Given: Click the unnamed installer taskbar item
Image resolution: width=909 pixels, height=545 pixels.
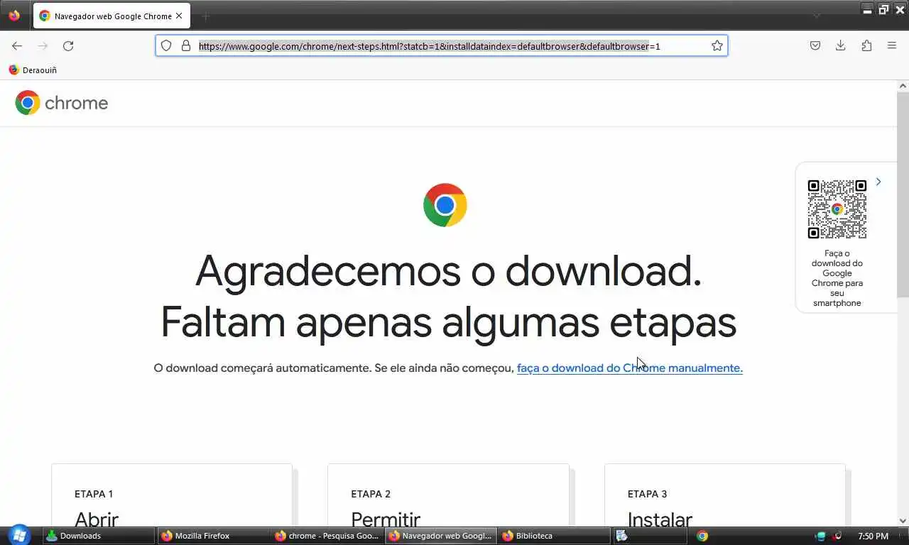Looking at the screenshot, I should click(x=650, y=536).
